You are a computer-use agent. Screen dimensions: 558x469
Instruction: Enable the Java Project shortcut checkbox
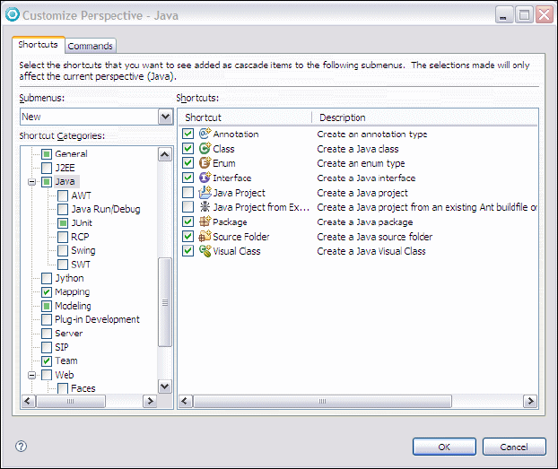(187, 192)
